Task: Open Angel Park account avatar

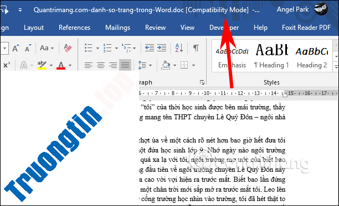Action: point(321,9)
